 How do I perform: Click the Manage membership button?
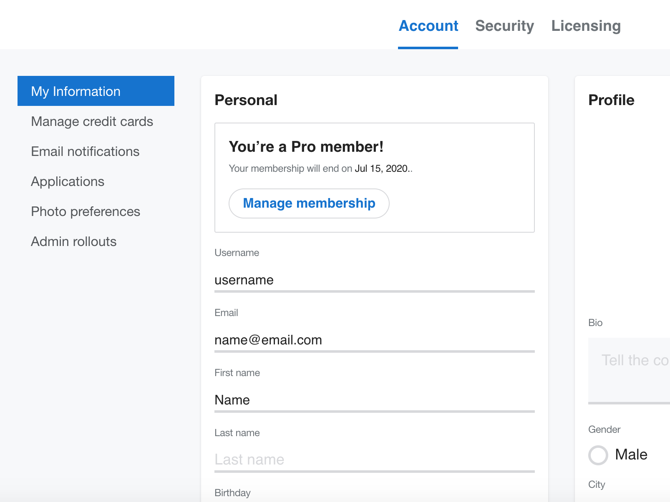(309, 203)
